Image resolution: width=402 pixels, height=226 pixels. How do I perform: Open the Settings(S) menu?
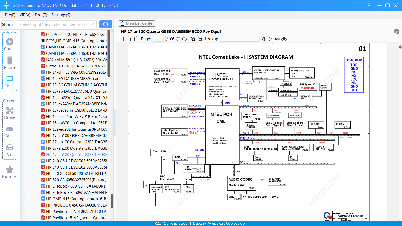pos(61,15)
